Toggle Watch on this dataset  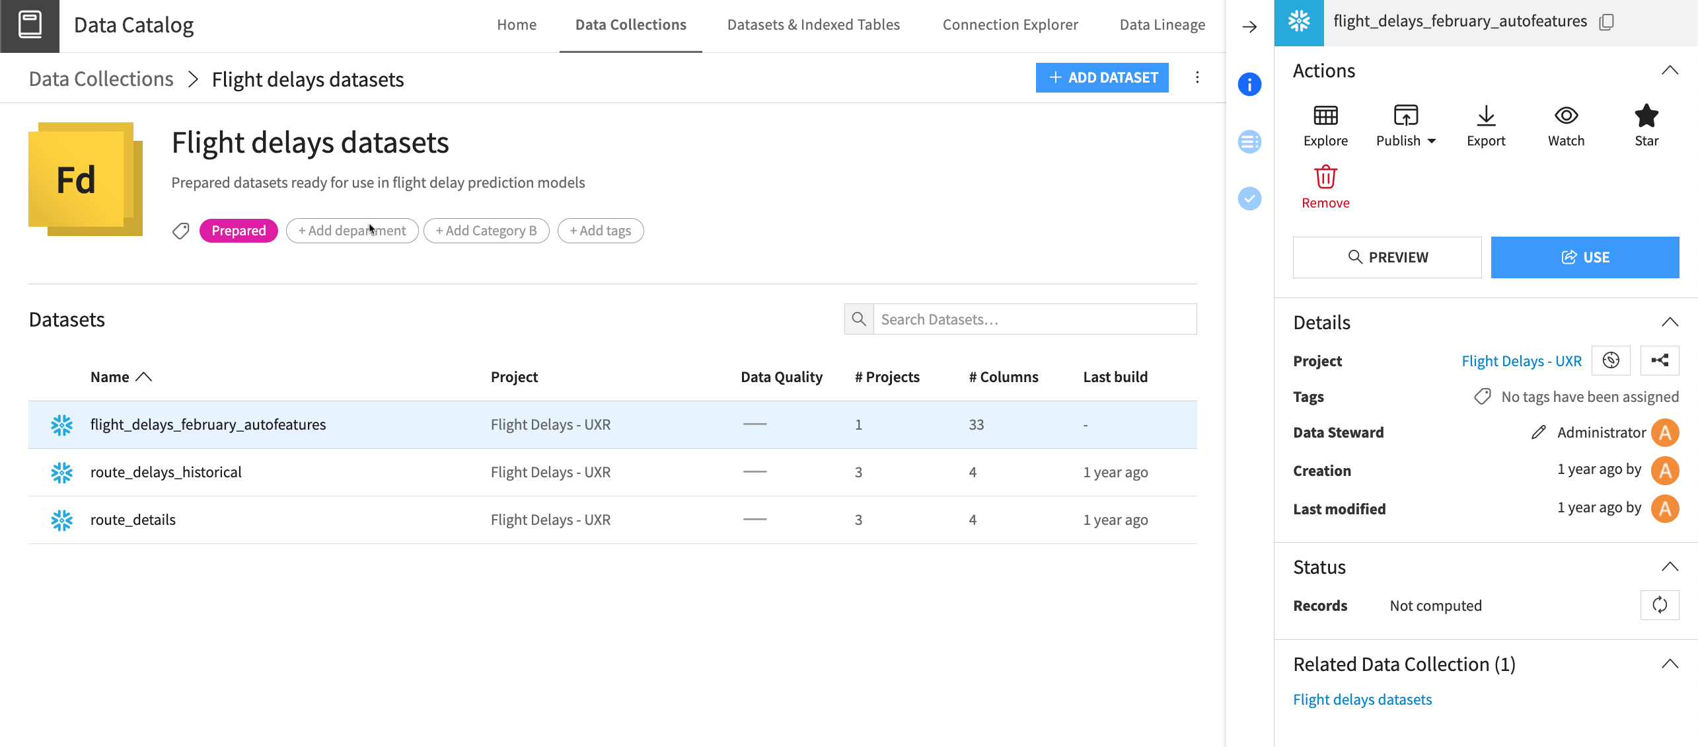(x=1566, y=126)
